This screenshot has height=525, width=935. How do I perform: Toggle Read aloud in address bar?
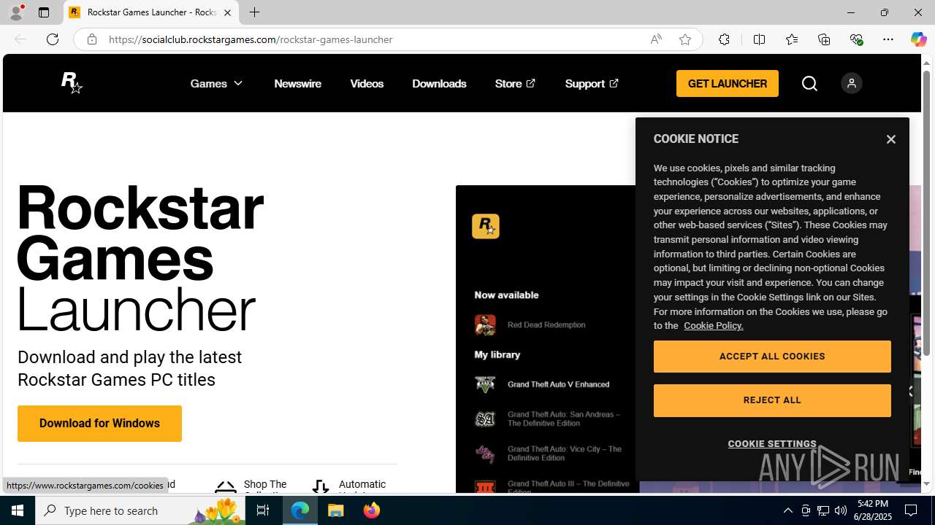[x=656, y=39]
